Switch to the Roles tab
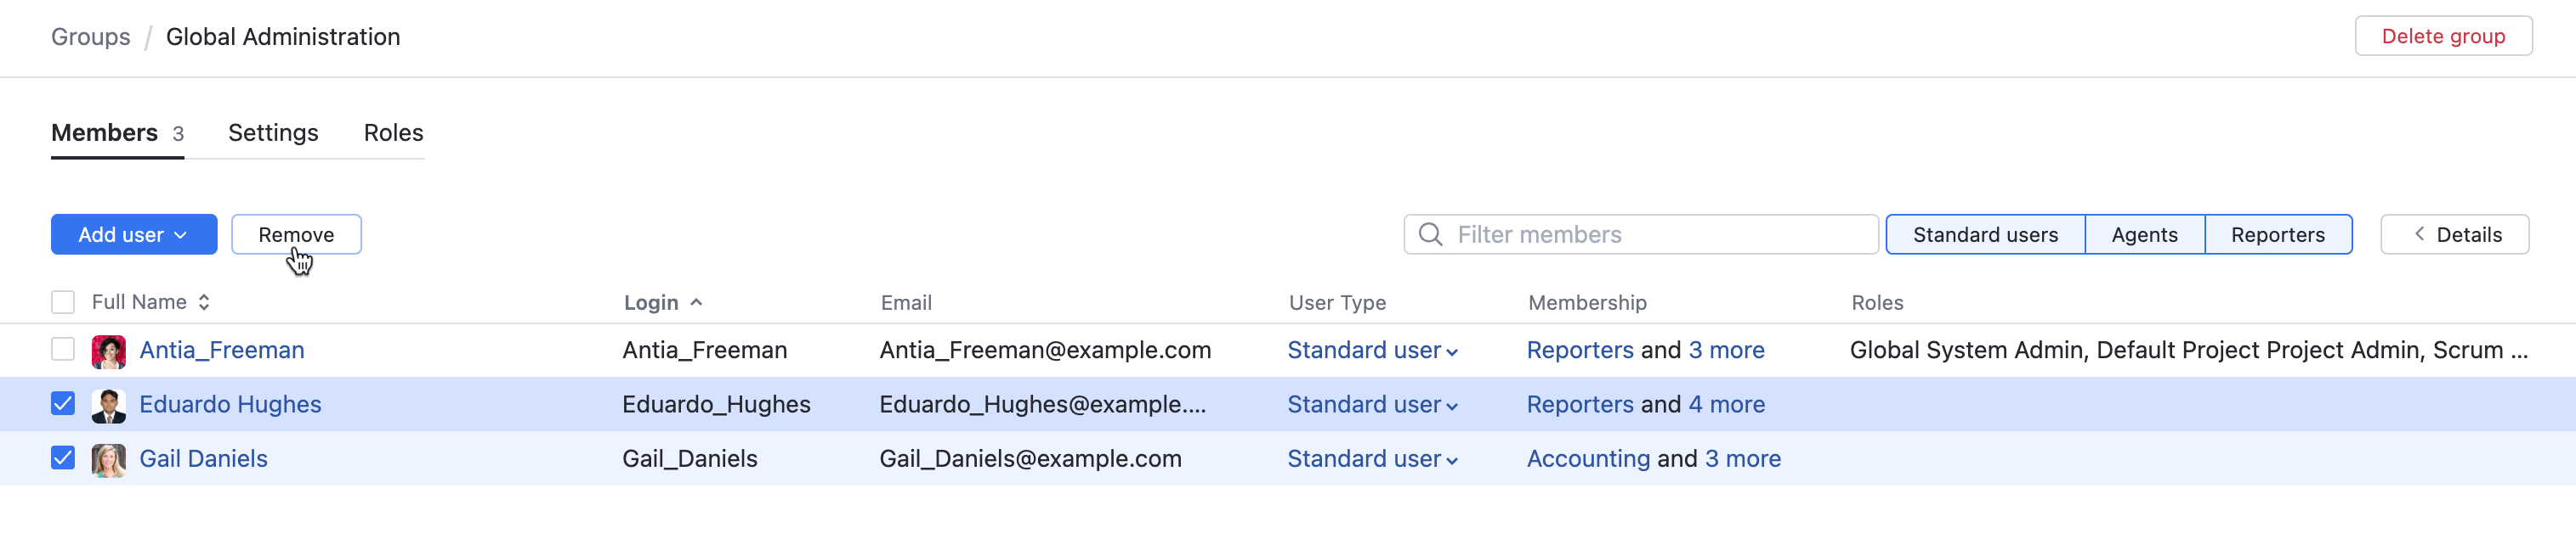This screenshot has width=2576, height=550. click(393, 132)
